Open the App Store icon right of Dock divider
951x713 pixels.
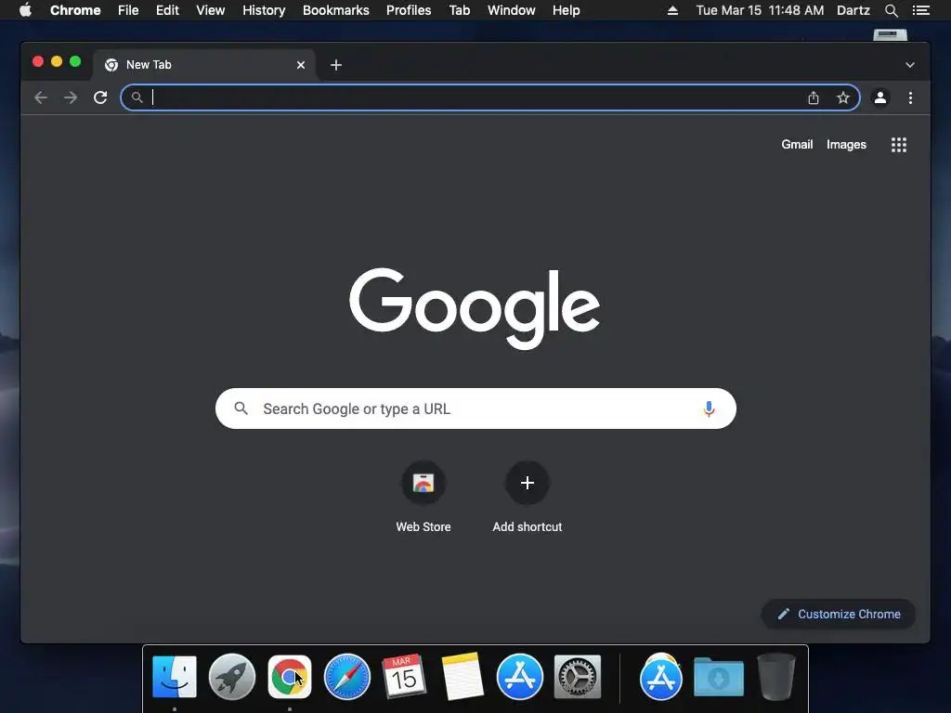click(x=660, y=677)
